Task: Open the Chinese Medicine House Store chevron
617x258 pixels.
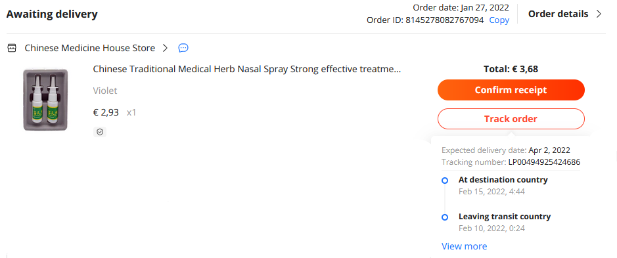Action: tap(166, 48)
